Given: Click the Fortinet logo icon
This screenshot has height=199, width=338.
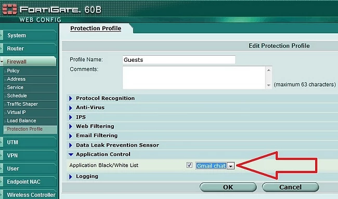Looking at the screenshot, I should click(x=9, y=9).
